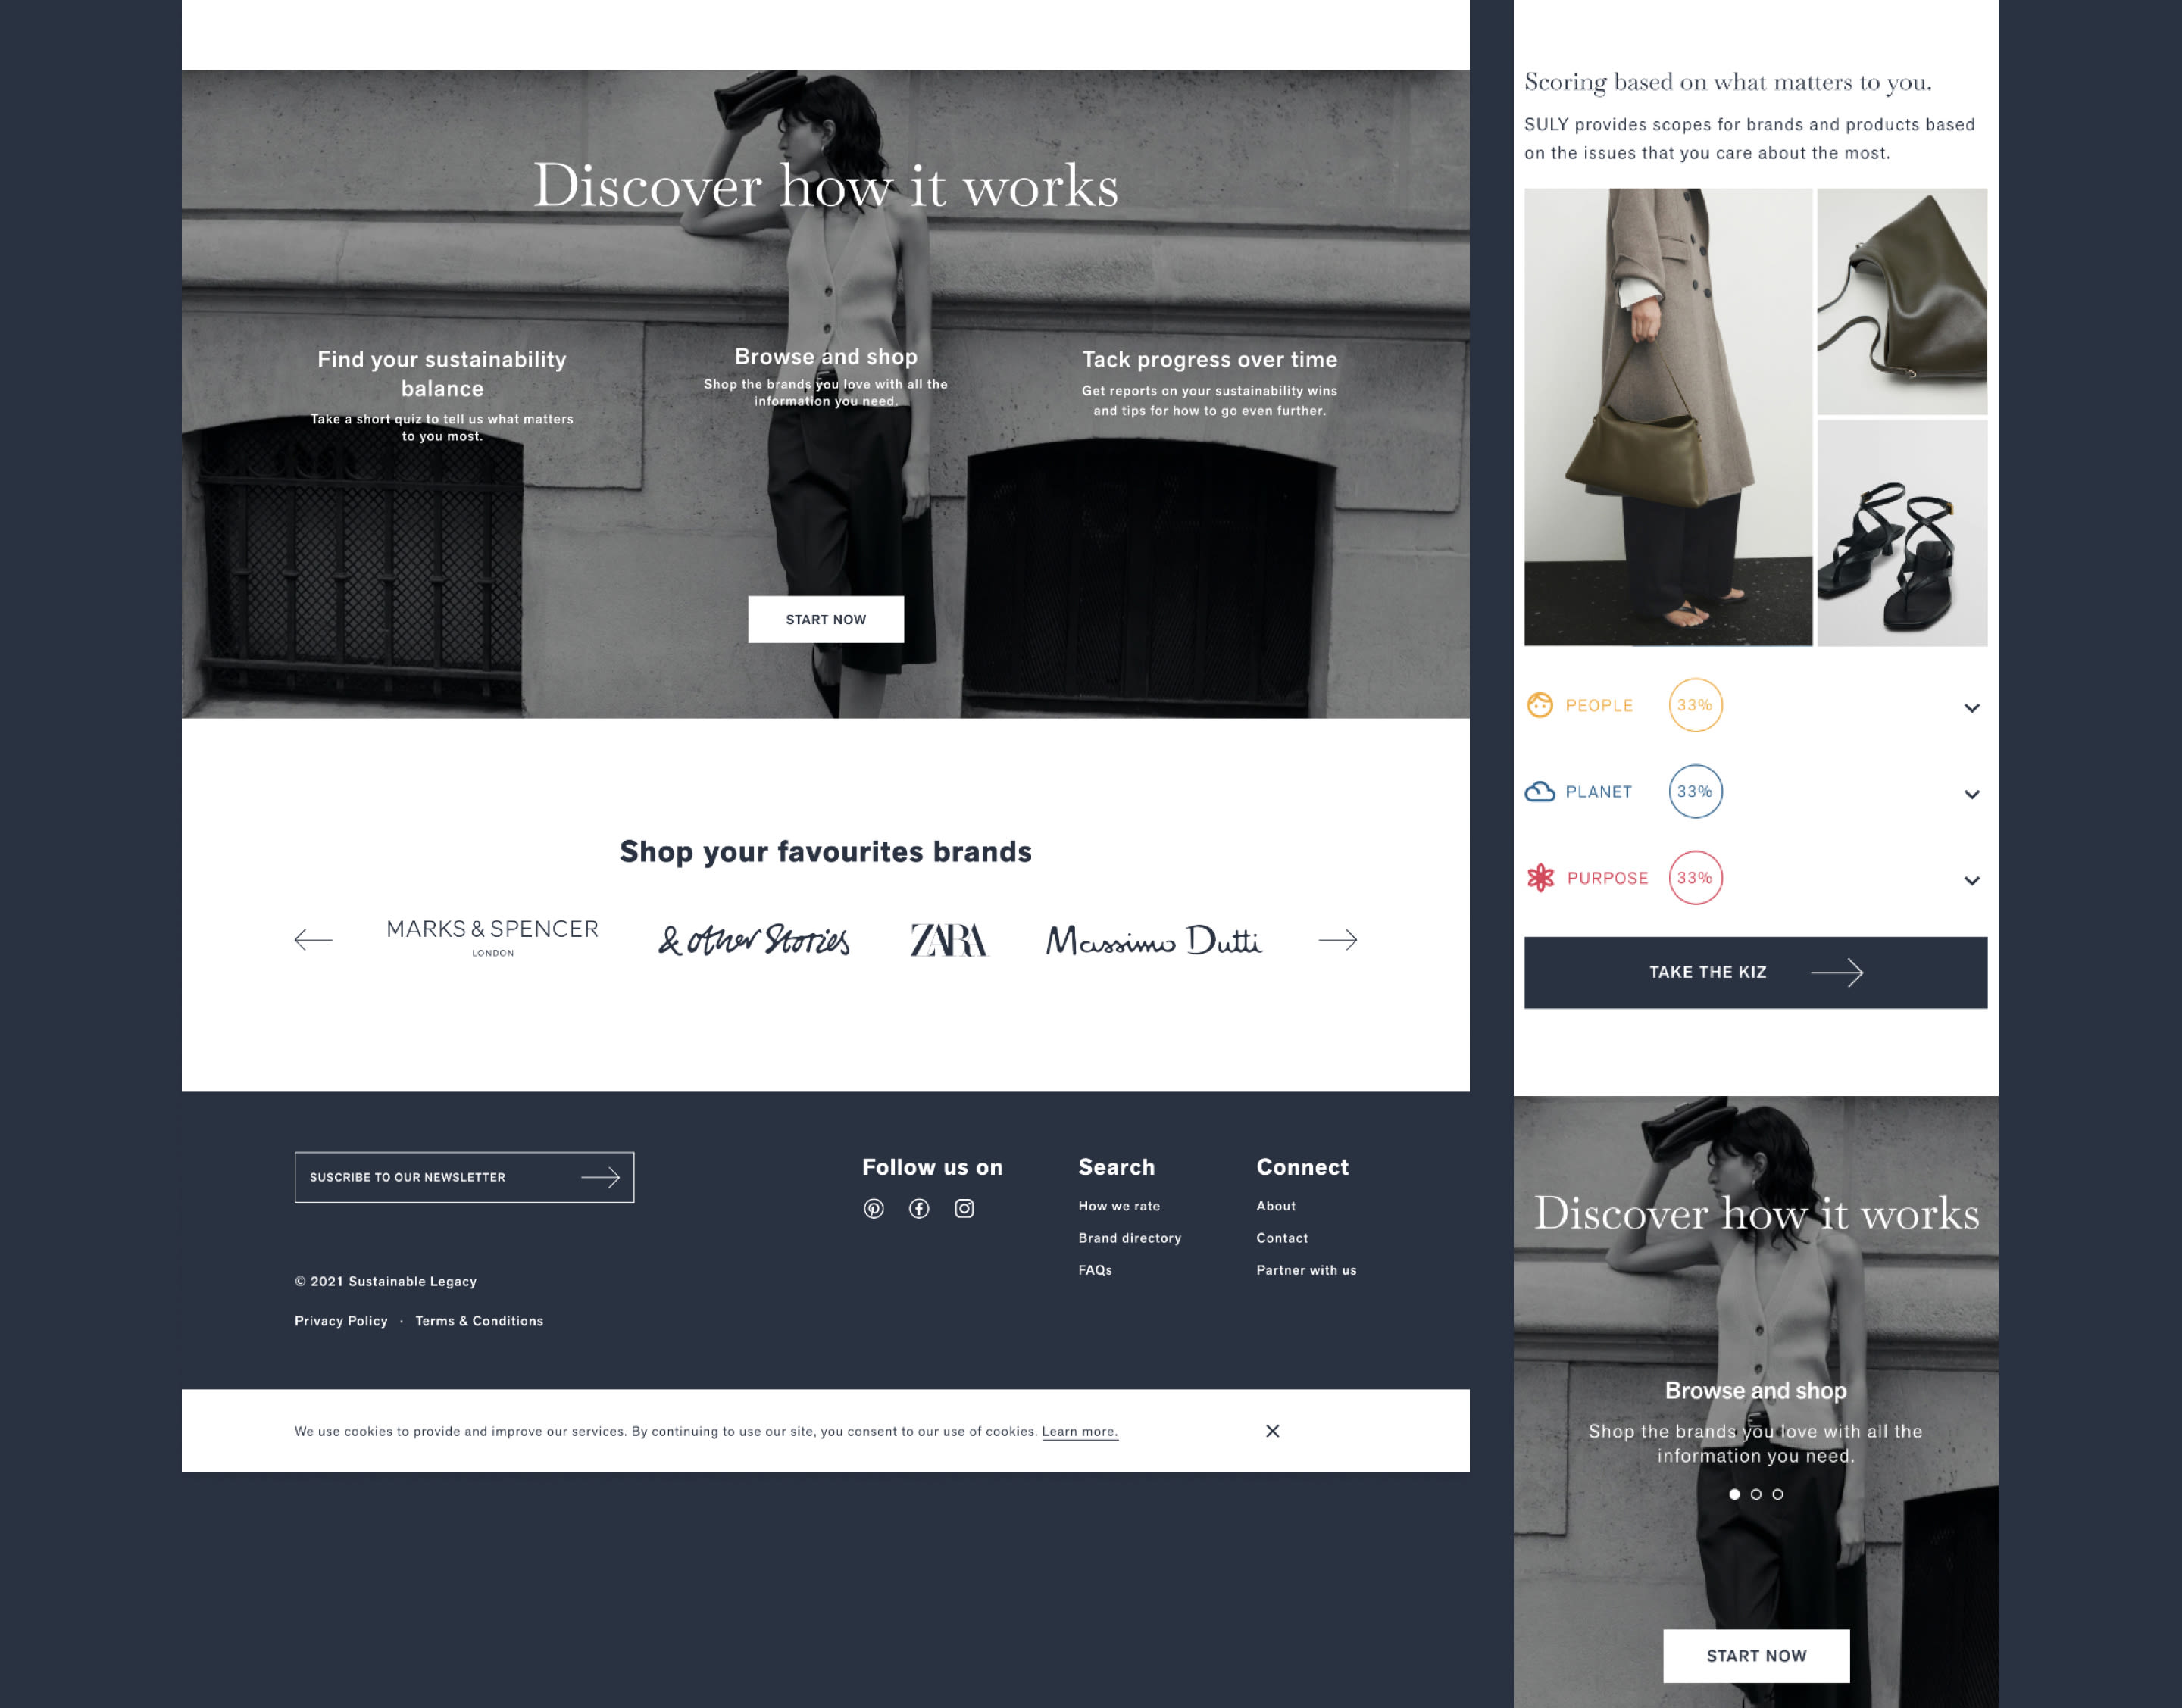Click the Facebook icon in footer

pos(918,1208)
